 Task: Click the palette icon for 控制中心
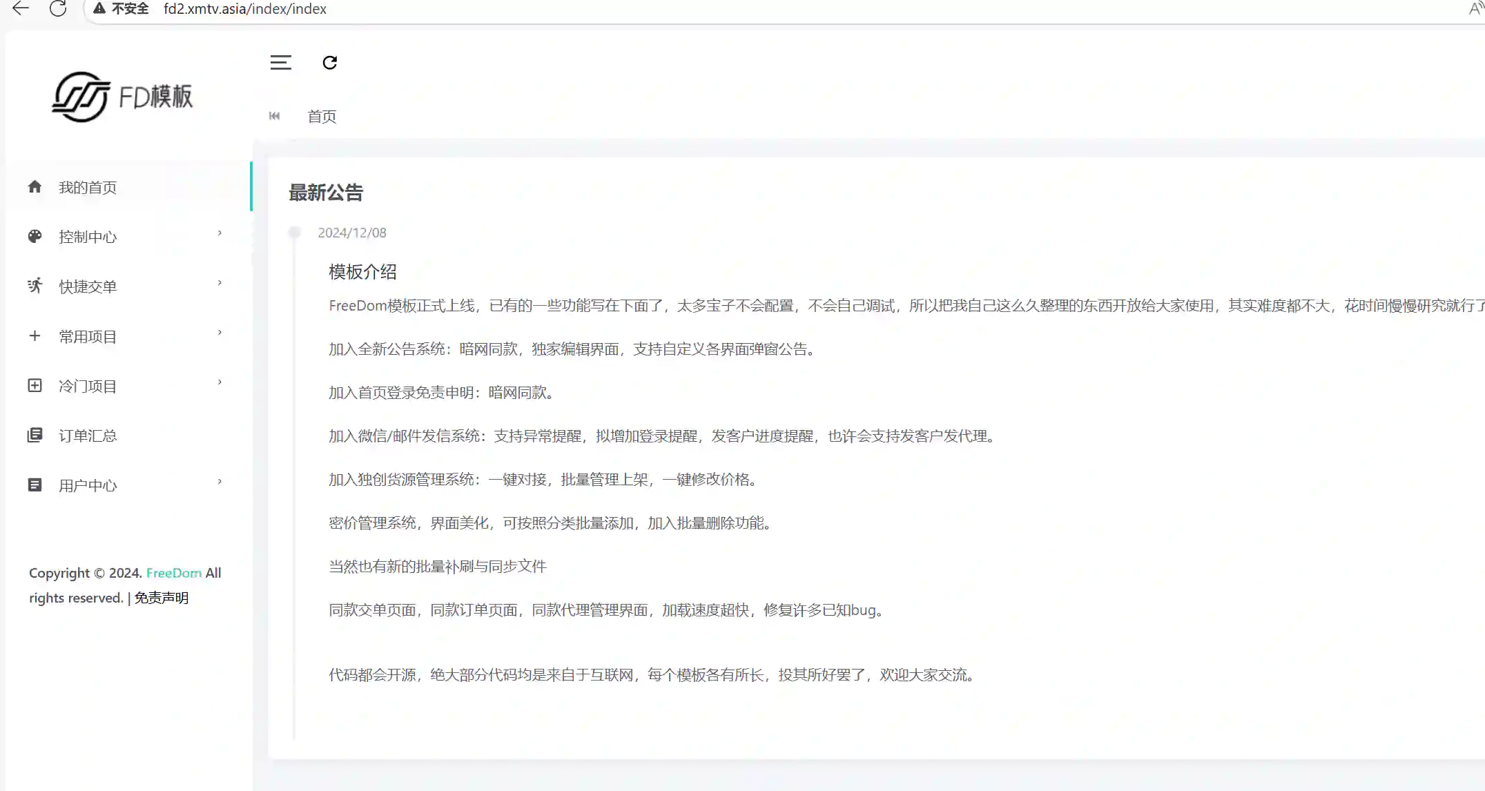pos(35,237)
